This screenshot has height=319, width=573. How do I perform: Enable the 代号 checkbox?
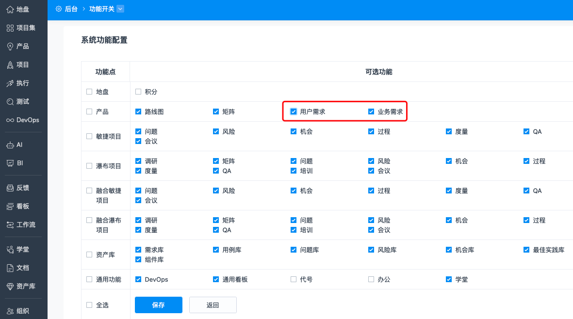tap(294, 279)
